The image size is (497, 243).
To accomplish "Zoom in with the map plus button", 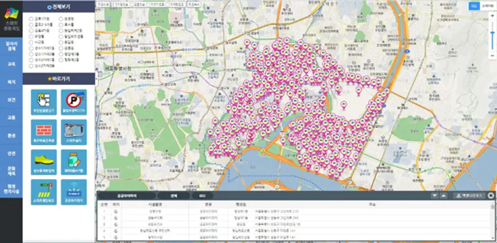I will [492, 15].
